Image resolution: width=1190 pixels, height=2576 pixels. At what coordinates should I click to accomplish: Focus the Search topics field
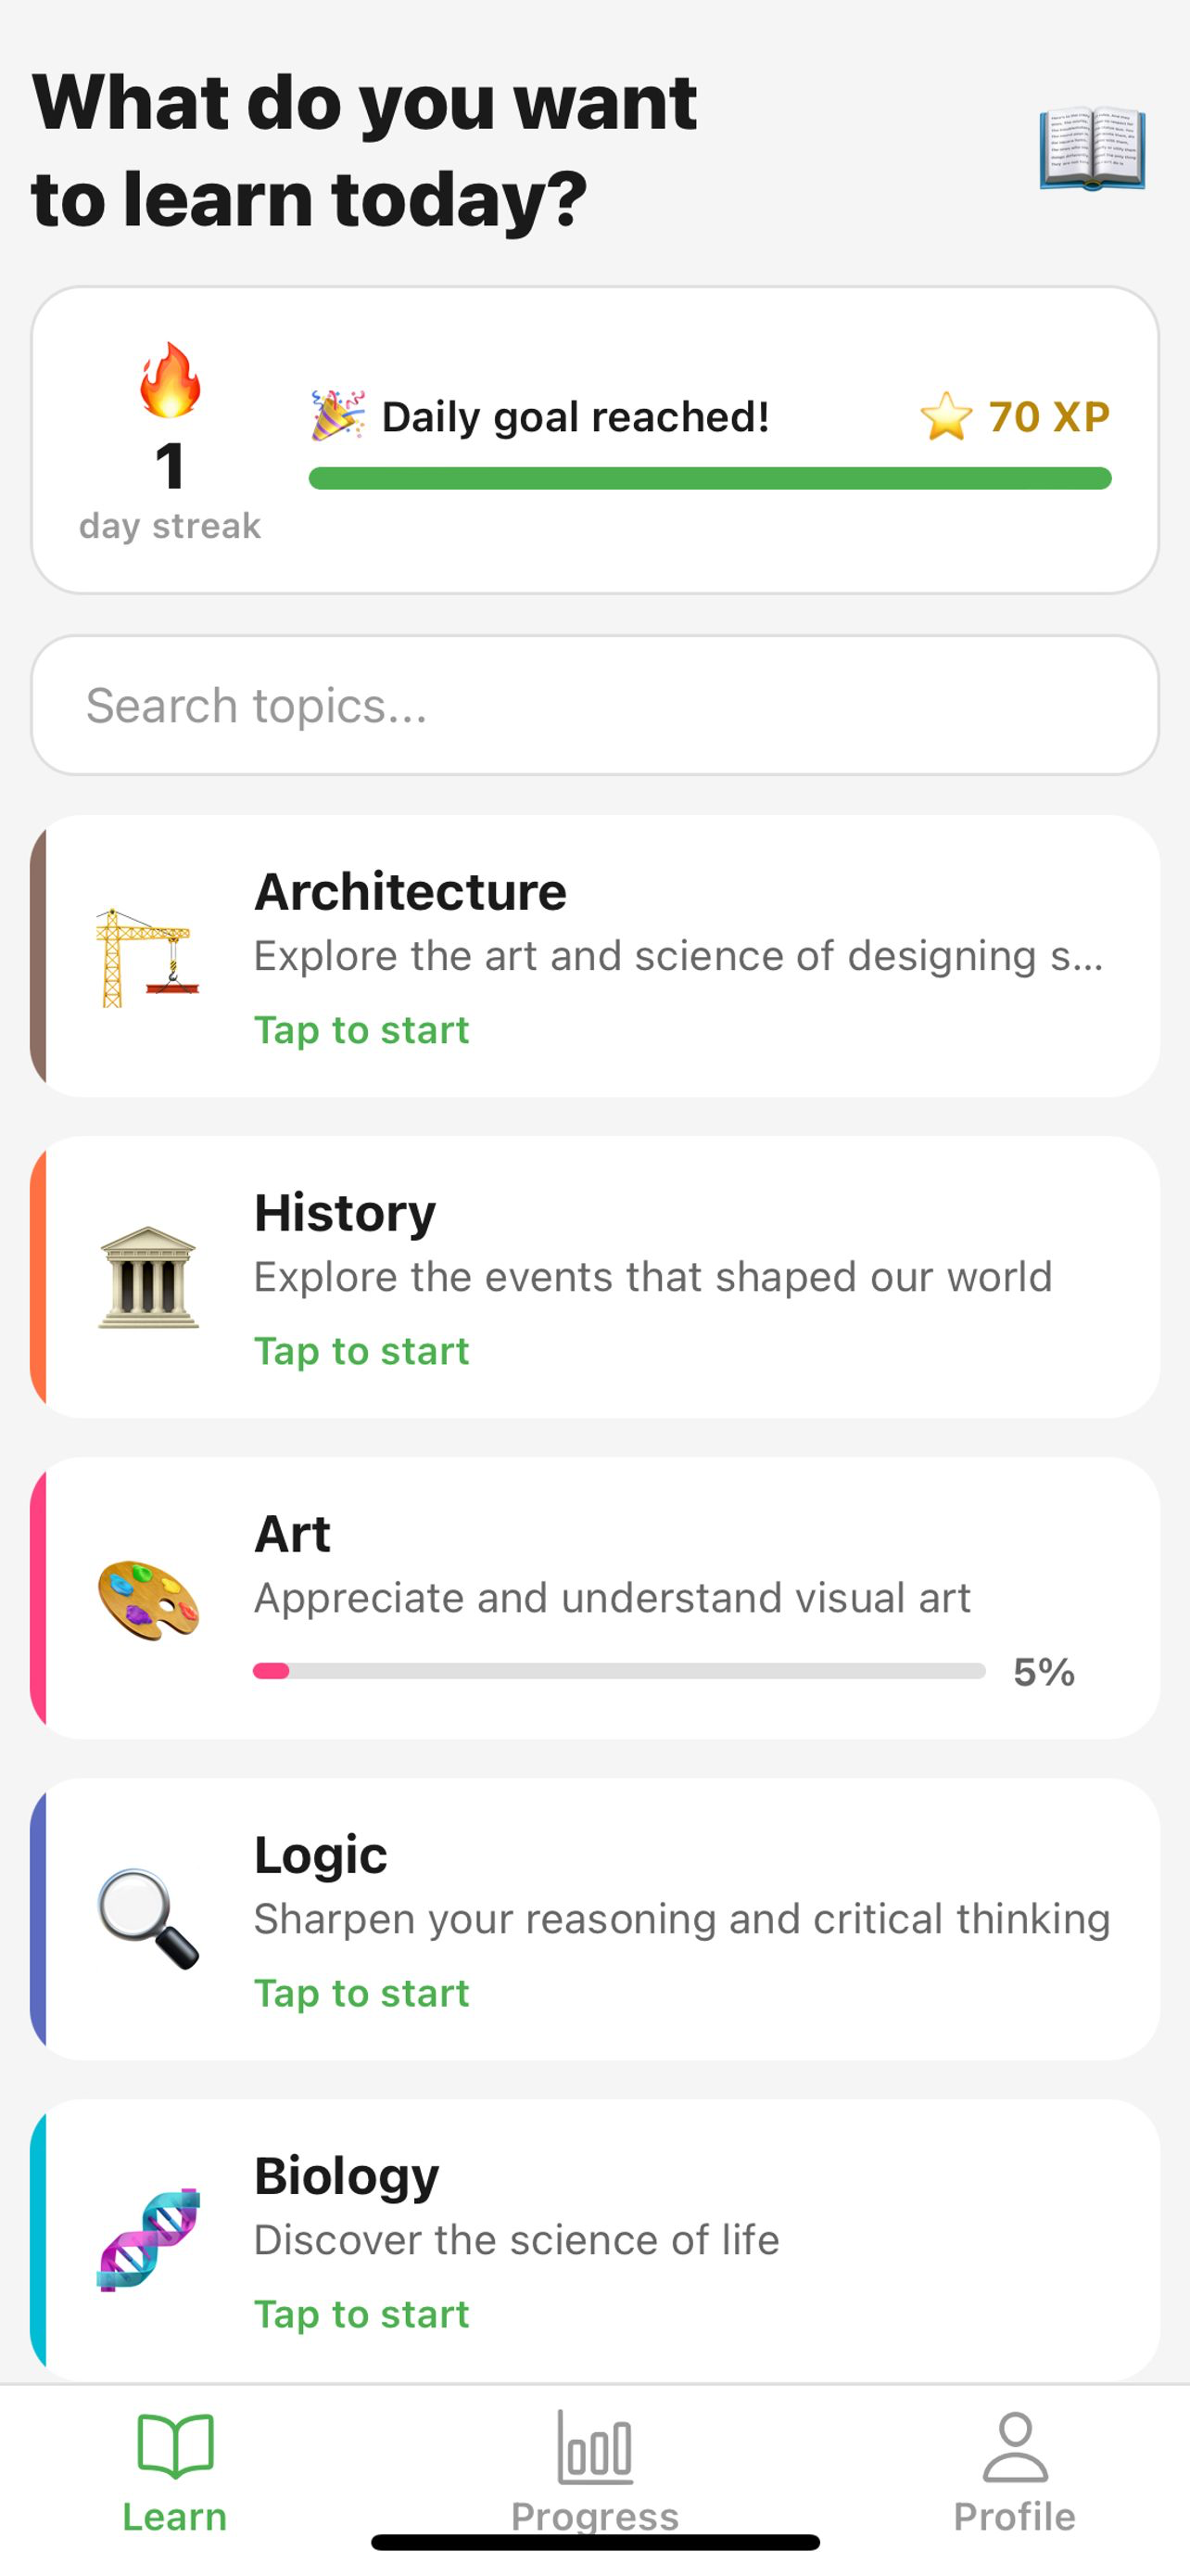click(x=594, y=705)
